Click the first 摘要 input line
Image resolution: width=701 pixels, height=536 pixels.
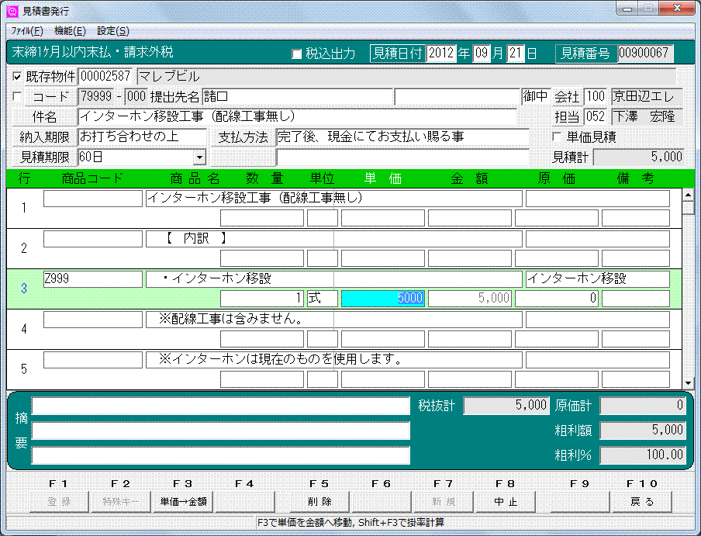click(221, 406)
